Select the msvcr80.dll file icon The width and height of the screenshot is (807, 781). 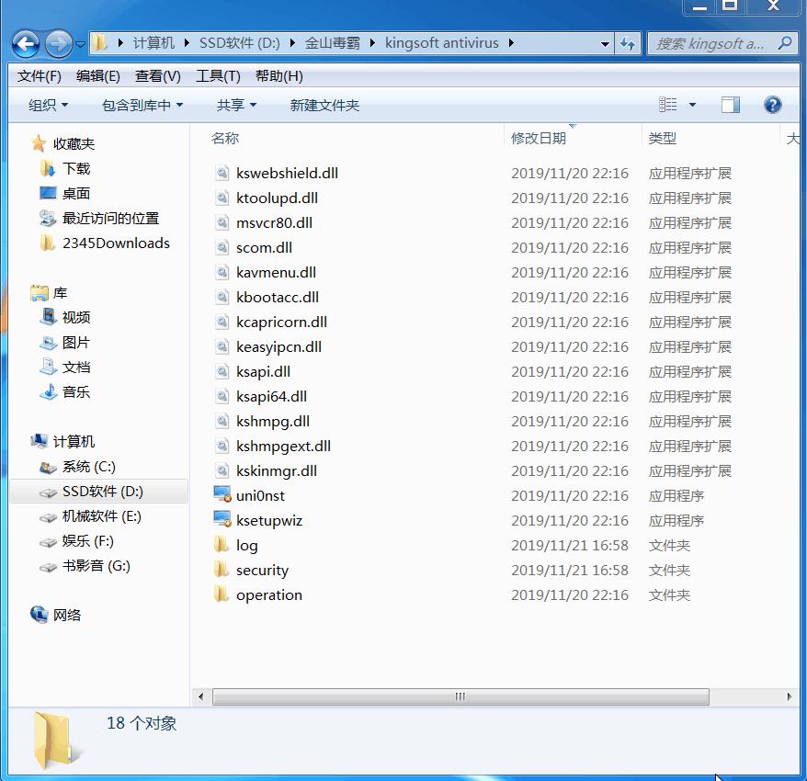(x=222, y=222)
